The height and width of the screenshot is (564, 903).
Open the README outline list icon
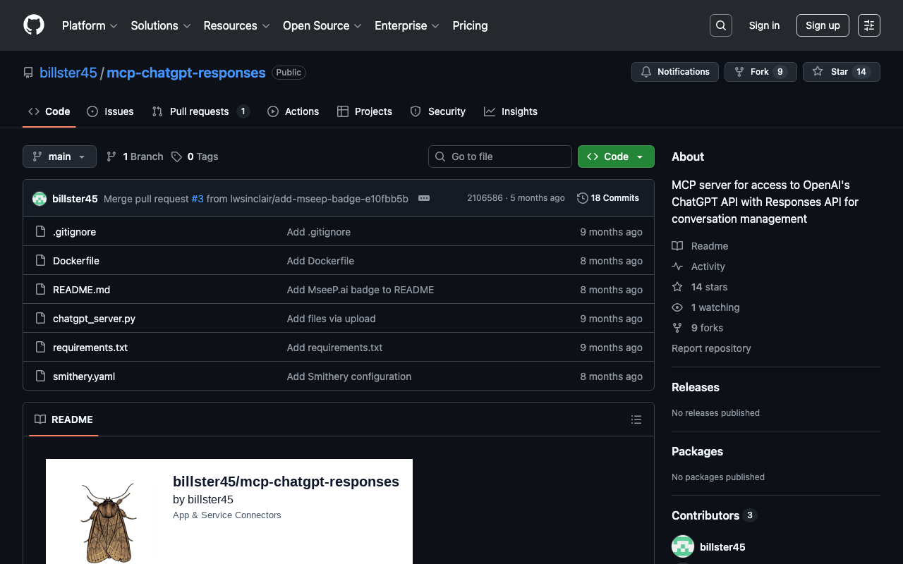pos(636,419)
